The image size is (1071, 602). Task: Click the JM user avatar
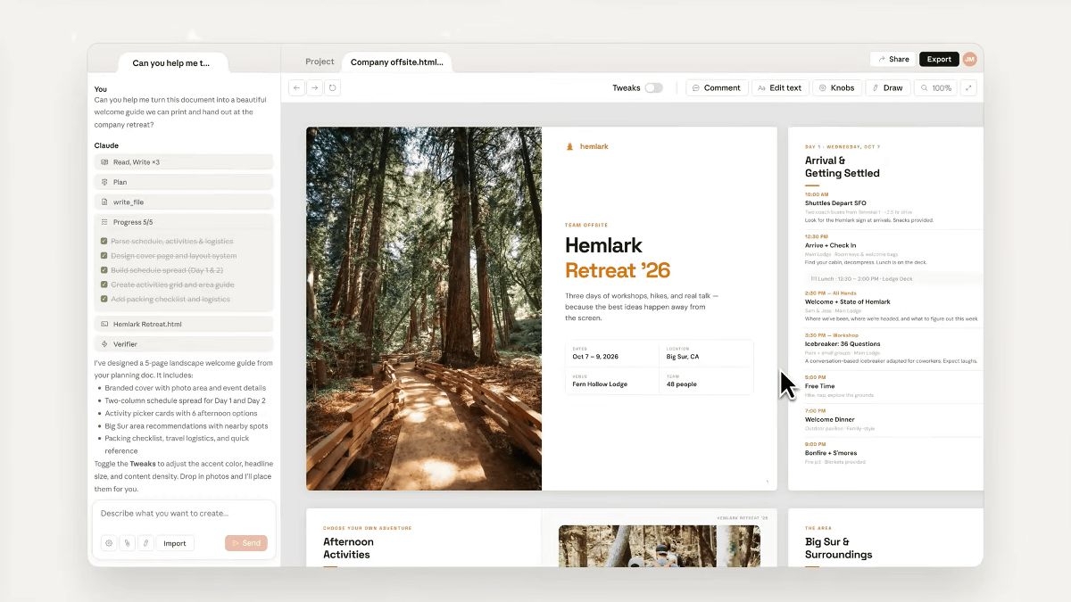969,59
